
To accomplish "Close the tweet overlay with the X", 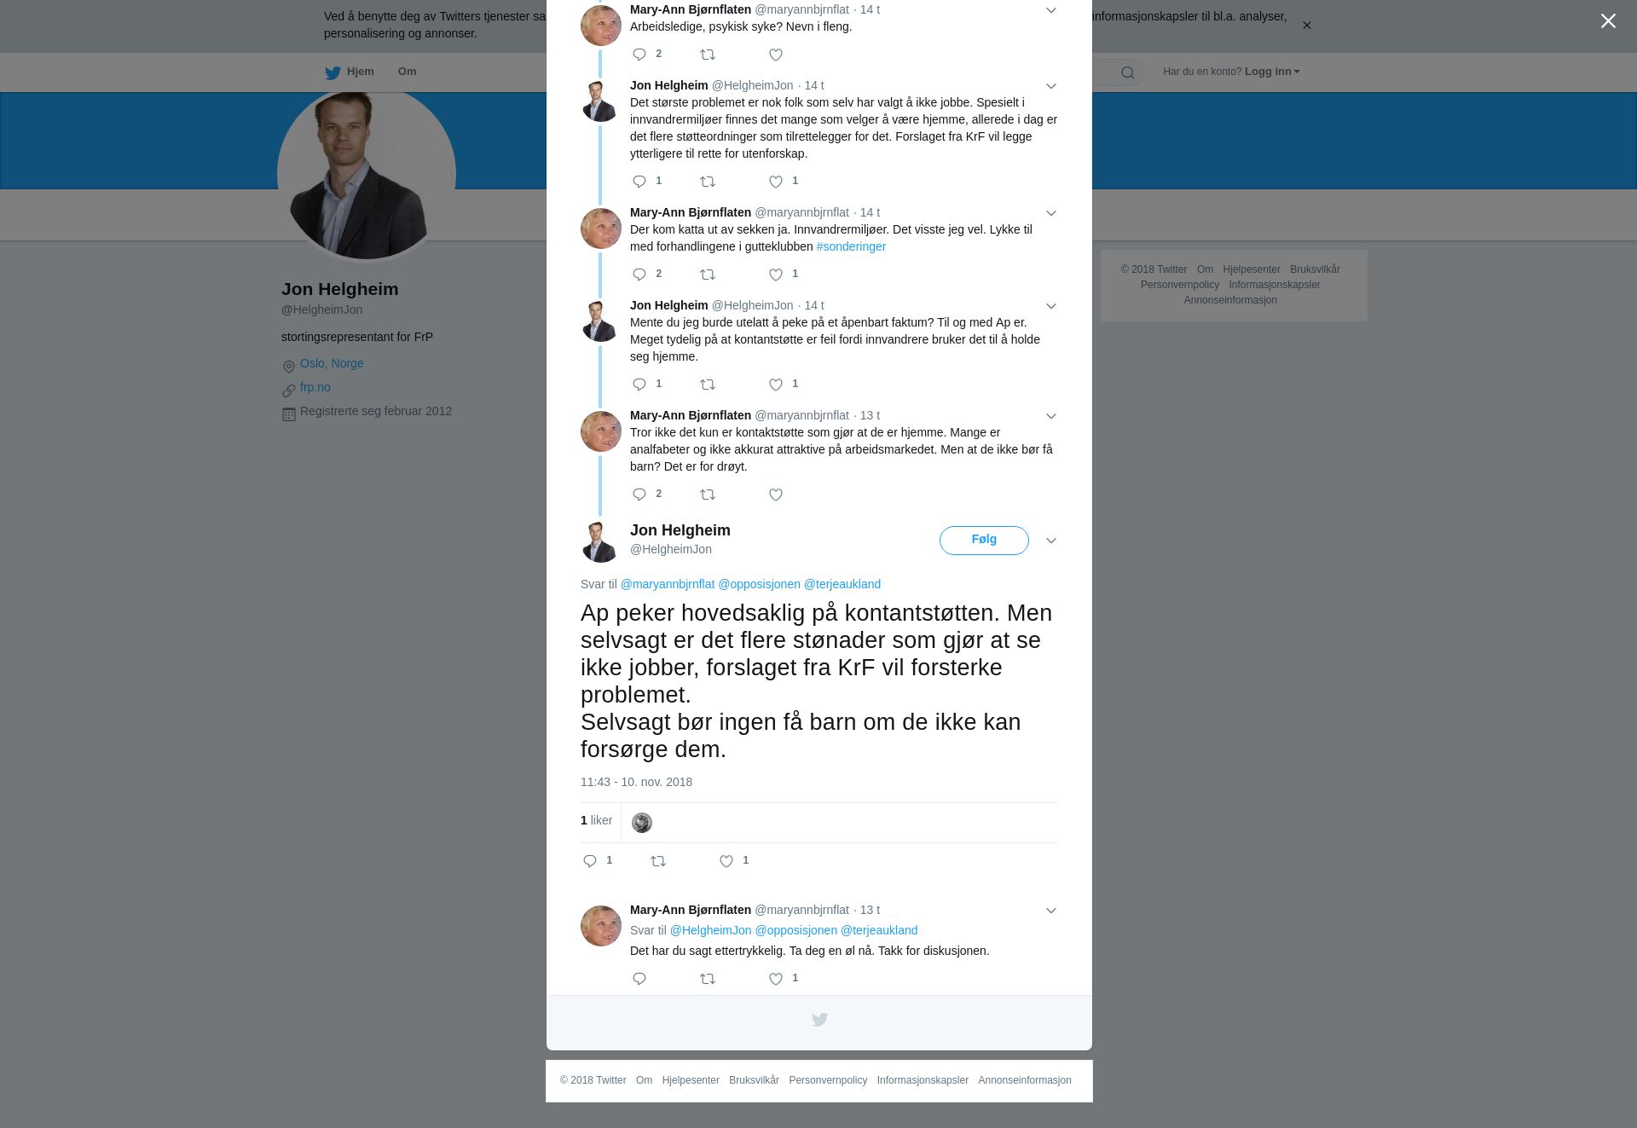I will tap(1608, 21).
